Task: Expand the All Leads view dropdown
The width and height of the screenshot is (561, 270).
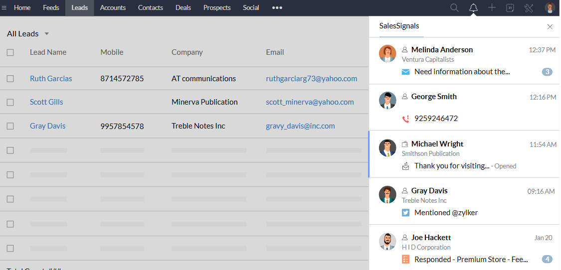Action: coord(47,34)
